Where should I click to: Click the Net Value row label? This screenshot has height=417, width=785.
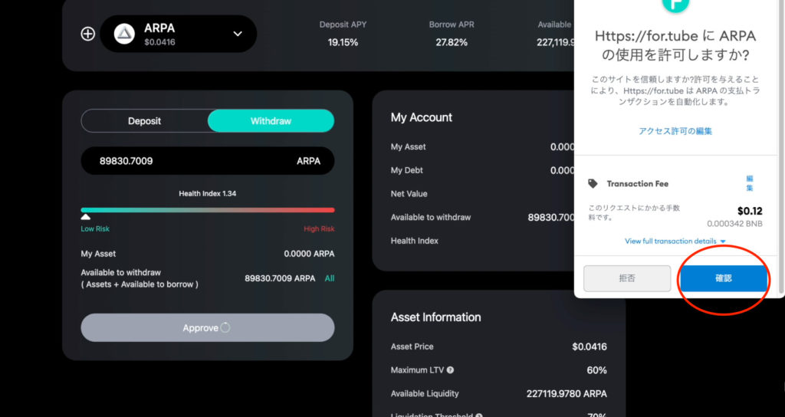(x=409, y=194)
